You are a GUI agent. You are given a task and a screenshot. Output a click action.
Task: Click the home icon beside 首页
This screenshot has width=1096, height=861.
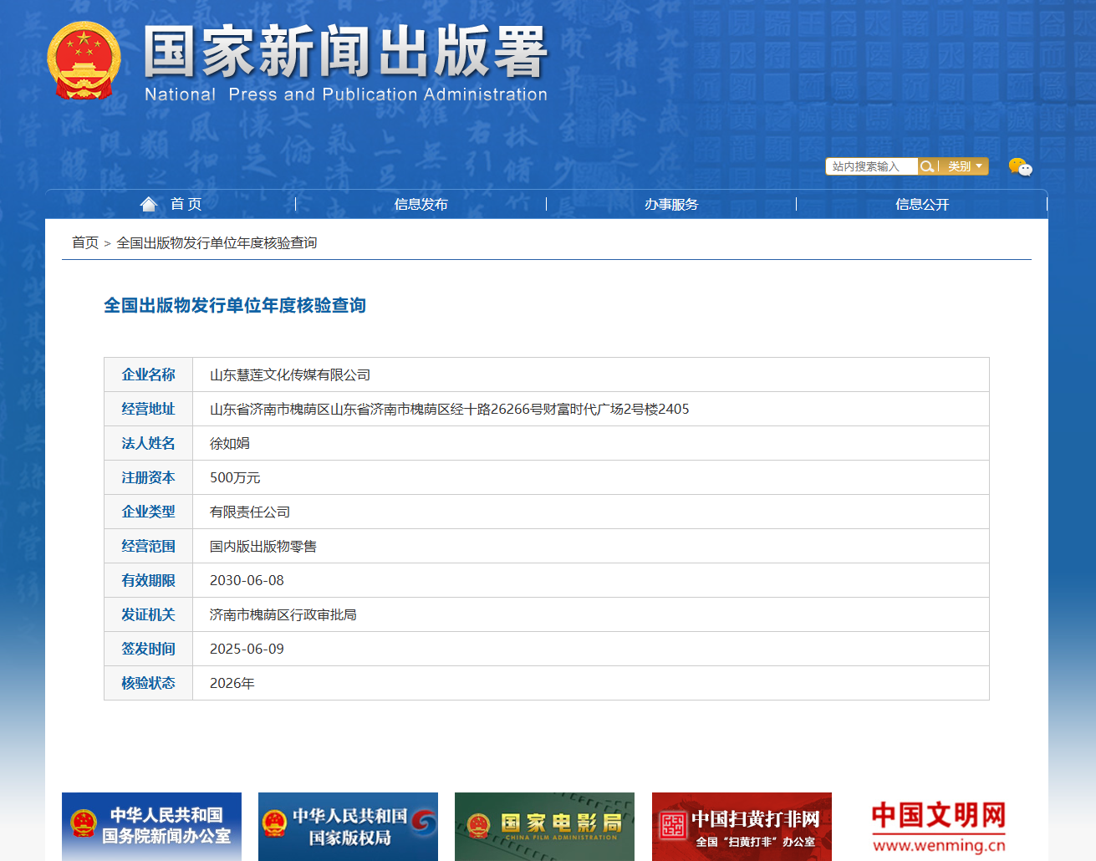click(x=149, y=204)
